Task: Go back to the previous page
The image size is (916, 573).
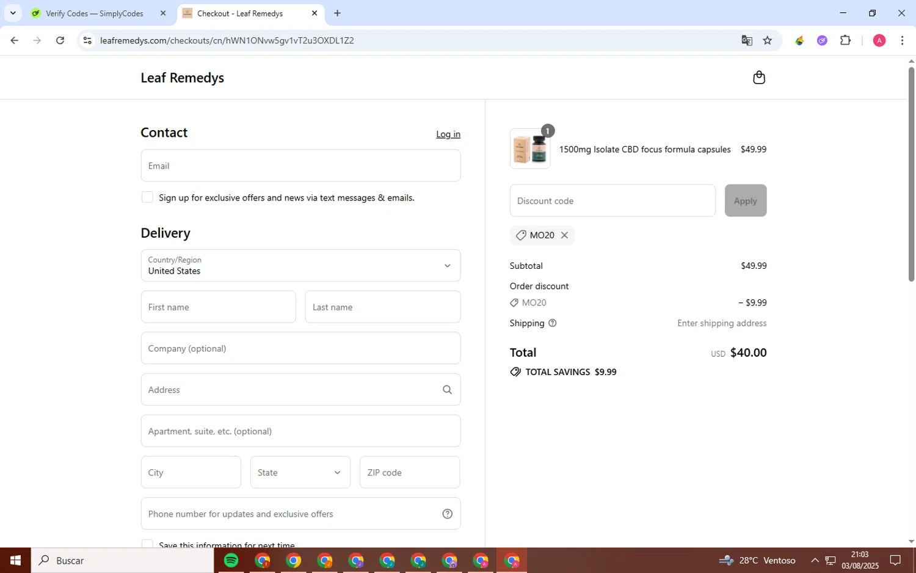Action: pyautogui.click(x=14, y=40)
